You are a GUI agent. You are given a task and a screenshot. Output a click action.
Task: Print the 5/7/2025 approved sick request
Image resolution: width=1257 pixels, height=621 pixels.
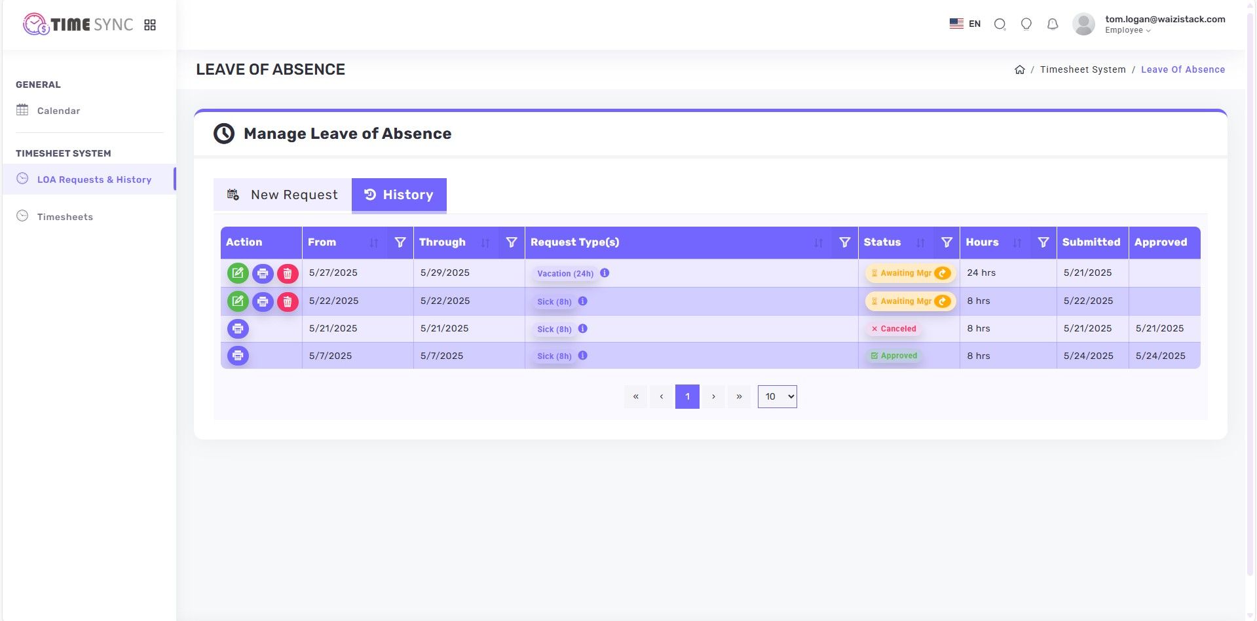click(238, 356)
